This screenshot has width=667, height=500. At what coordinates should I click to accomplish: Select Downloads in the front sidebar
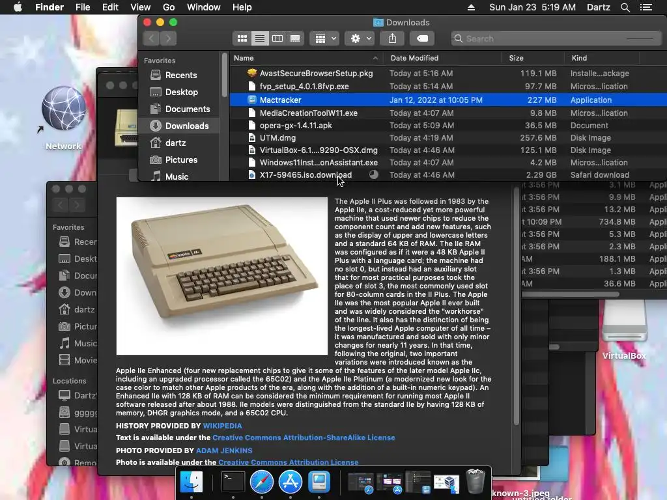[180, 126]
